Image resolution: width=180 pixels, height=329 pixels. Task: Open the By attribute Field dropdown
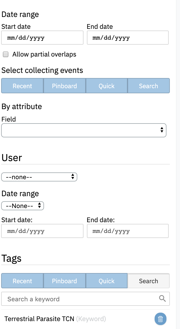pyautogui.click(x=84, y=130)
